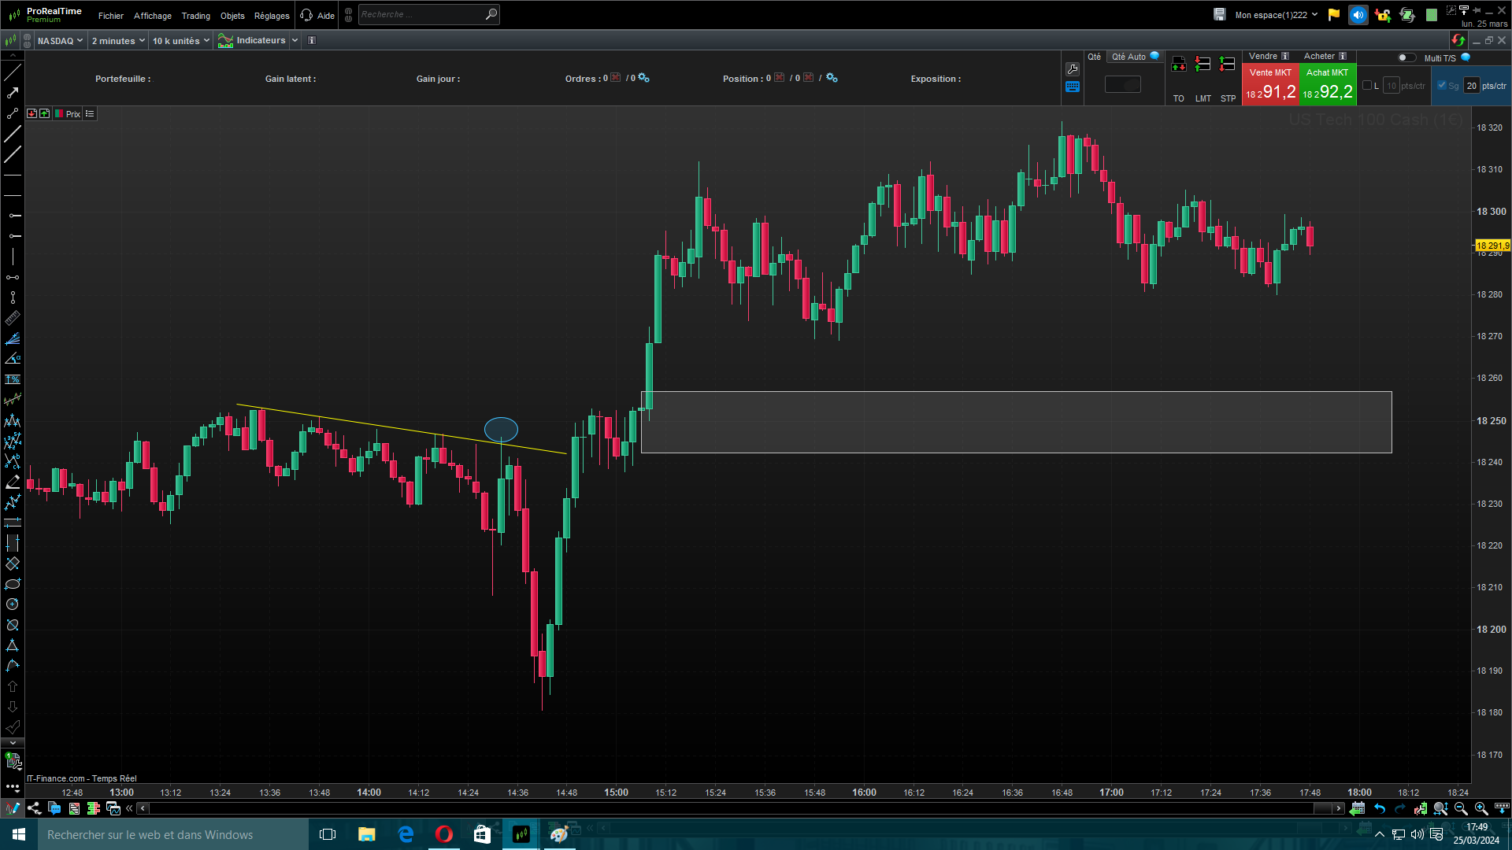This screenshot has width=1512, height=850.
Task: Click the zoom out magnifier icon
Action: coord(1461,808)
